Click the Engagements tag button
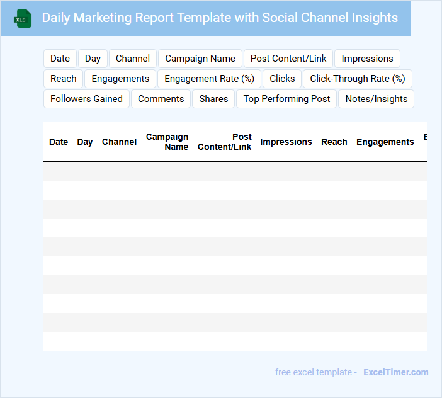 click(x=120, y=79)
